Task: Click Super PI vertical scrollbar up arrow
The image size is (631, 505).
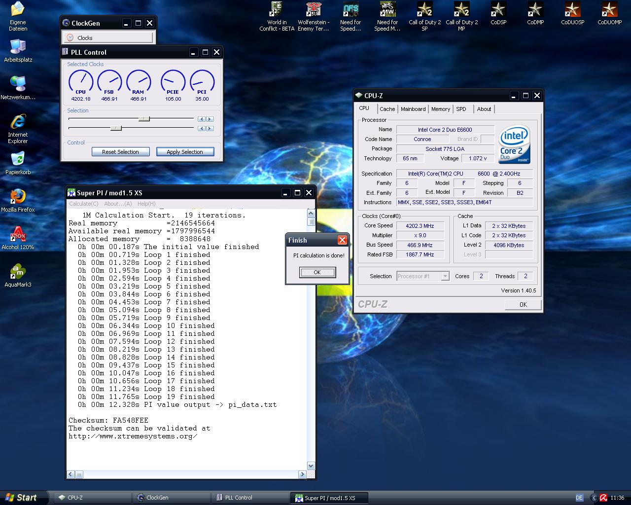Action: 311,213
